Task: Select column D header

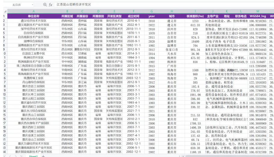Action: pos(98,11)
